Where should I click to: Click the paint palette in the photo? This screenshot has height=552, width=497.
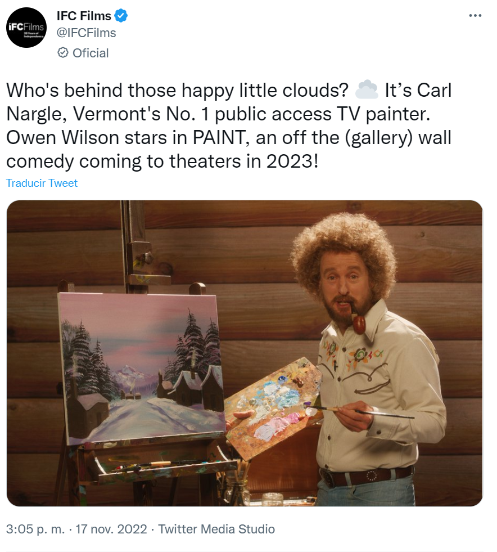[x=273, y=407]
